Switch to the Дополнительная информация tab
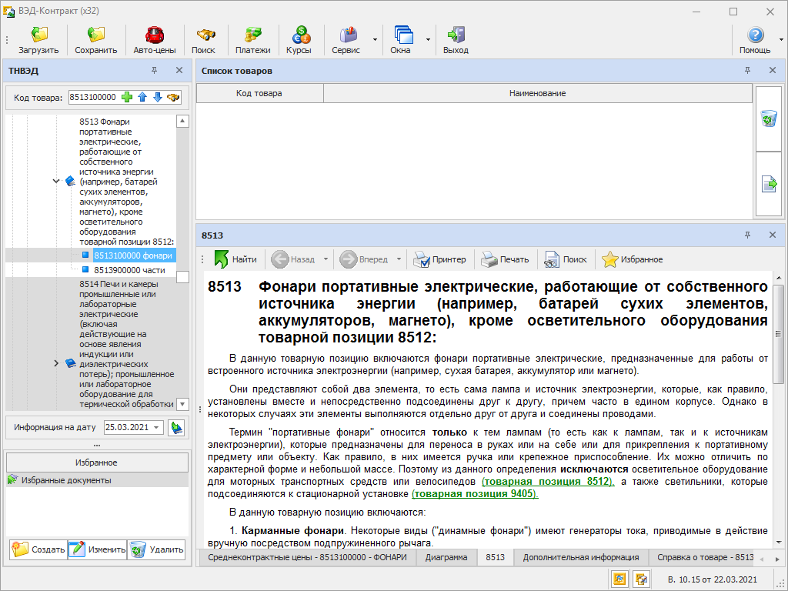788x591 pixels. pos(581,557)
